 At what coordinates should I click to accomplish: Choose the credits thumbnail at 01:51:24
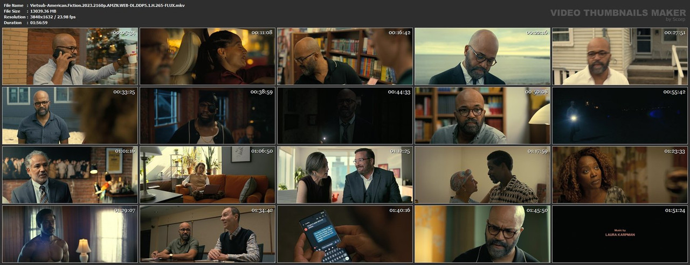[620, 234]
